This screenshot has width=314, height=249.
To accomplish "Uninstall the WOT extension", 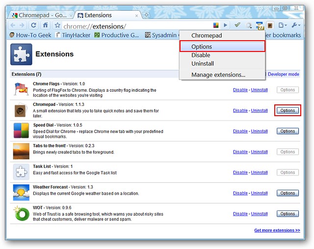I will pos(260,214).
